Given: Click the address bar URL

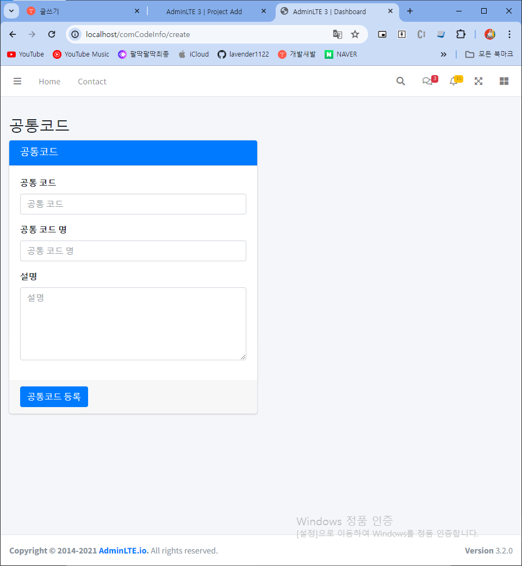Looking at the screenshot, I should (138, 34).
